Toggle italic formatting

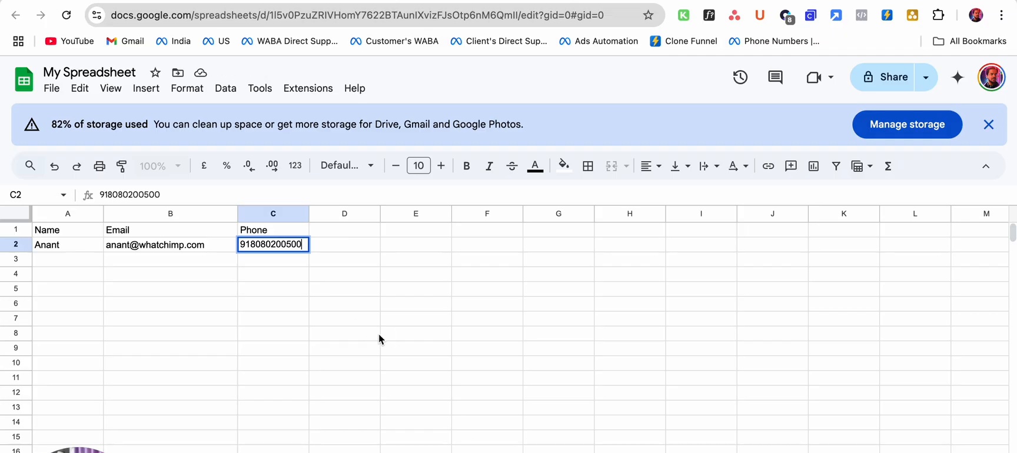tap(489, 166)
